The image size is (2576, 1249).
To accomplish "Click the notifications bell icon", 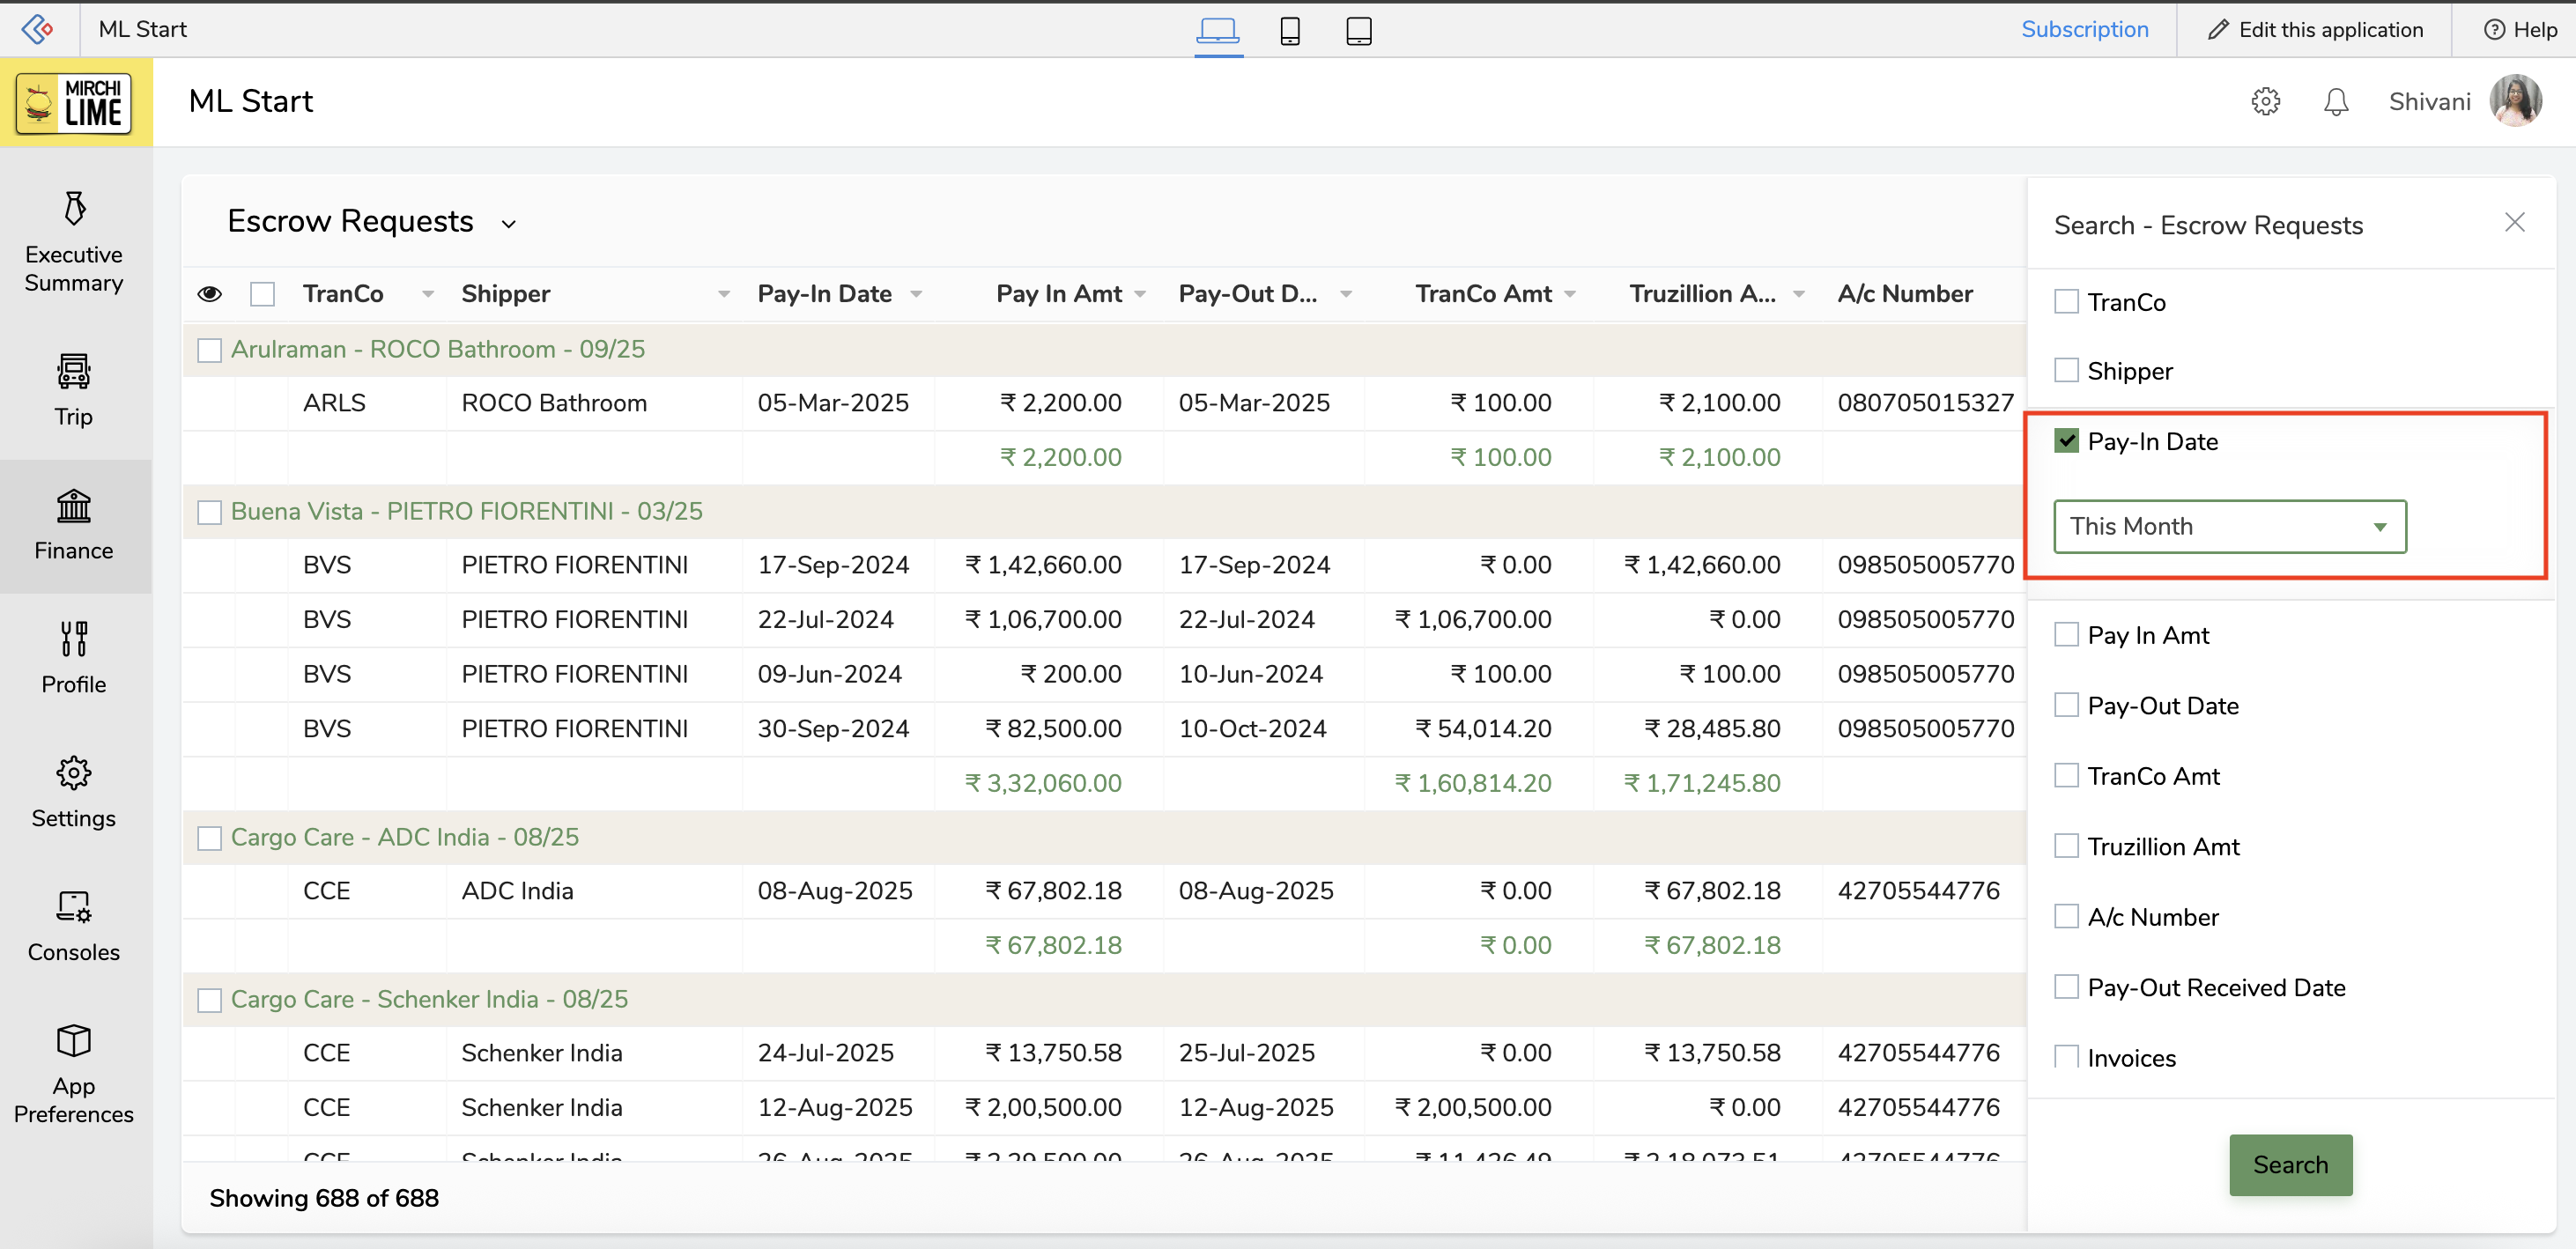I will (x=2335, y=102).
